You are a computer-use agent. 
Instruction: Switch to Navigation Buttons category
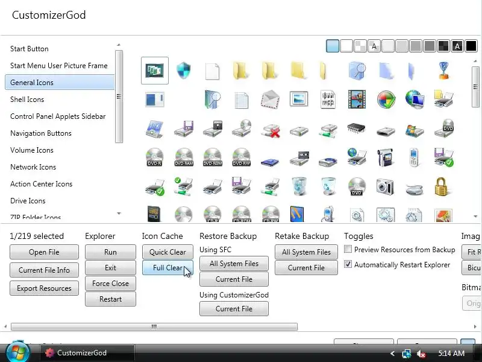pyautogui.click(x=41, y=133)
